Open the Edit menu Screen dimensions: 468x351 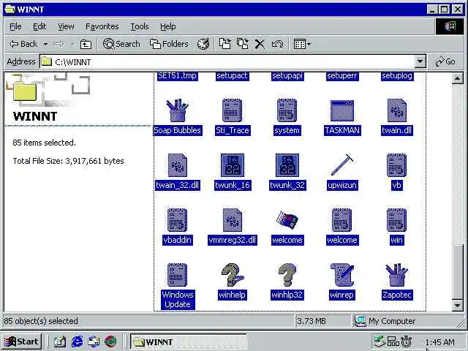[39, 26]
